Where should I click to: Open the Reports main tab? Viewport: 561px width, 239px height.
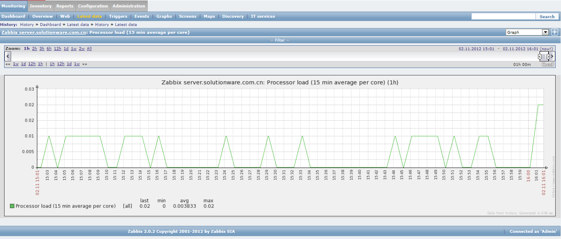click(x=65, y=6)
